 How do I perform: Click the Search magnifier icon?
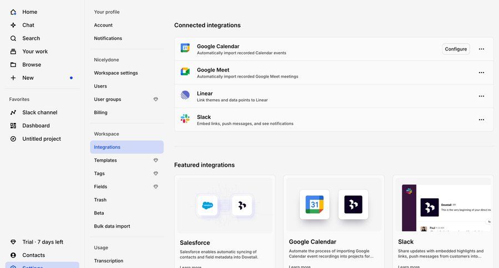[x=13, y=38]
